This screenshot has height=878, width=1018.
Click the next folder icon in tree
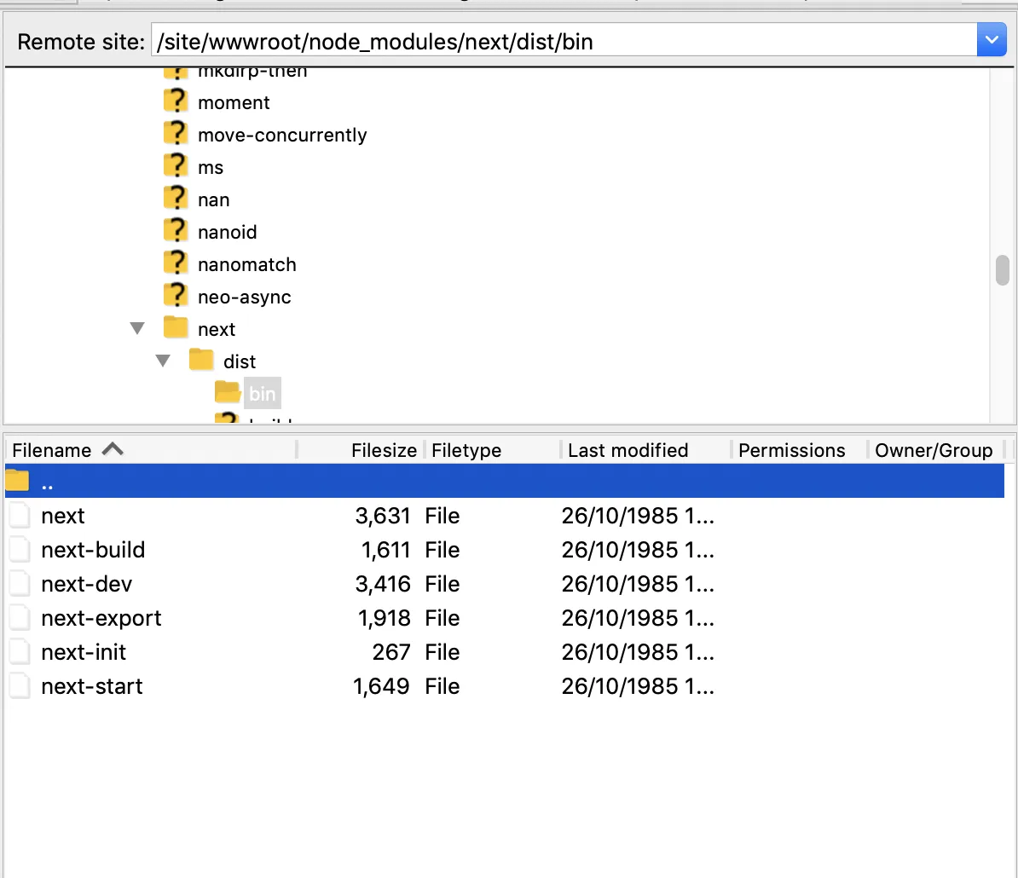pos(176,327)
